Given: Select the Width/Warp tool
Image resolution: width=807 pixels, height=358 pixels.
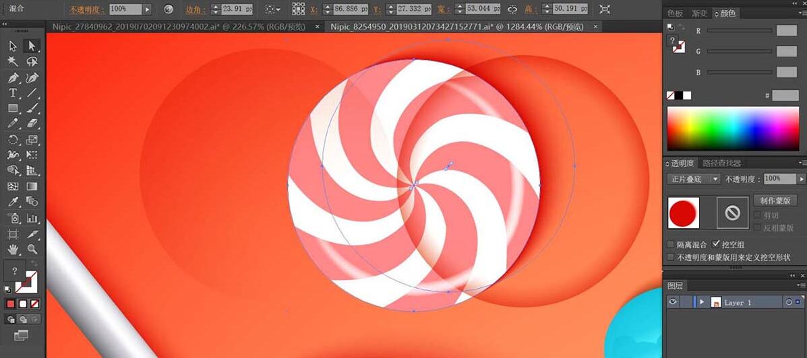Looking at the screenshot, I should pos(13,155).
